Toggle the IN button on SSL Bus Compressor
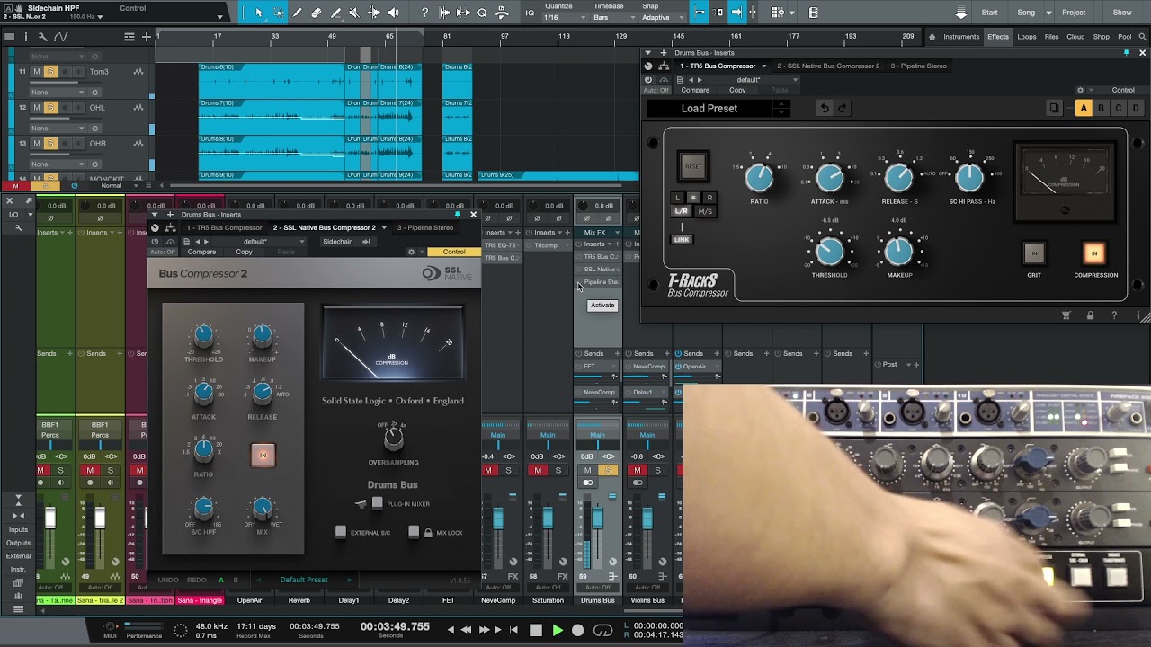The height and width of the screenshot is (647, 1151). (x=263, y=456)
